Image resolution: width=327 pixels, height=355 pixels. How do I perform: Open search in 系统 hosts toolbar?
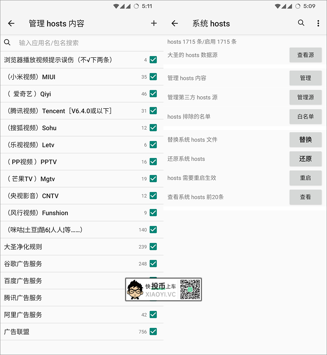tap(301, 23)
